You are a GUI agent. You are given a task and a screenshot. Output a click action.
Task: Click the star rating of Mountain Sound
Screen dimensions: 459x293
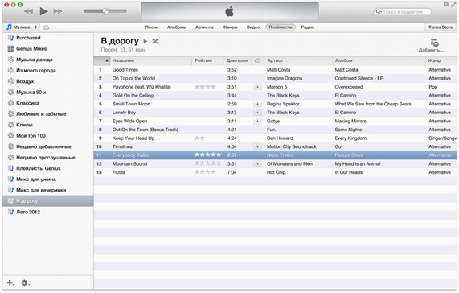pyautogui.click(x=208, y=163)
